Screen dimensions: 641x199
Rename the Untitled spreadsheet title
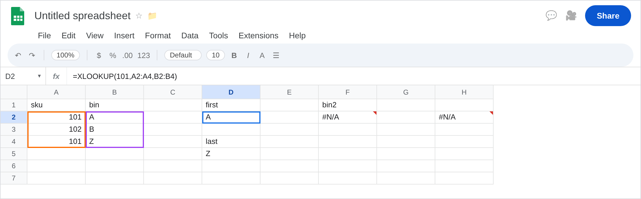(x=82, y=16)
